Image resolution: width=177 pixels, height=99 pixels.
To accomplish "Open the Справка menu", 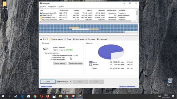I will point(61,7).
